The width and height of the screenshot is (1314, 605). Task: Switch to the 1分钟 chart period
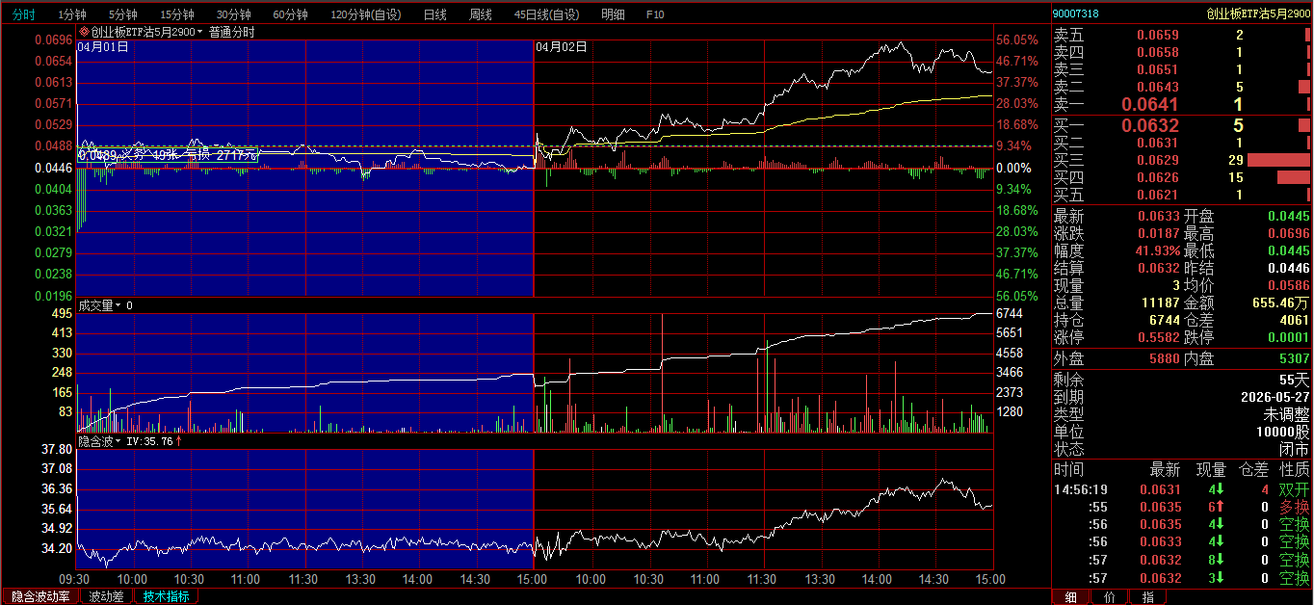pyautogui.click(x=72, y=14)
